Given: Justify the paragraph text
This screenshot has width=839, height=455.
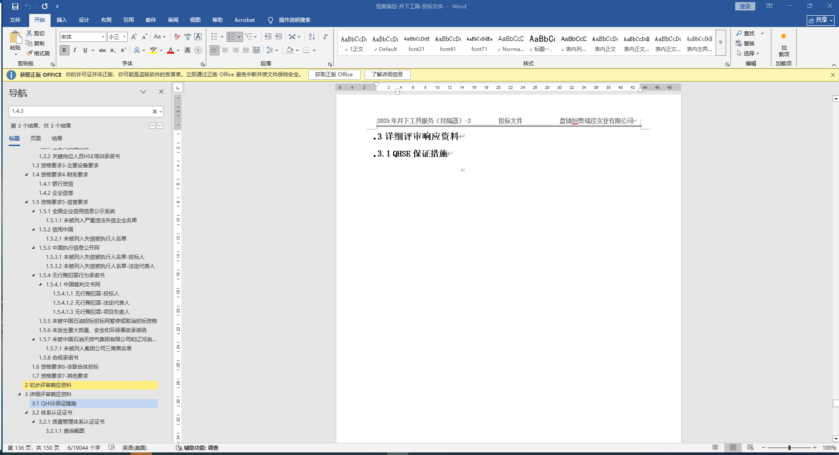Looking at the screenshot, I should click(x=246, y=50).
